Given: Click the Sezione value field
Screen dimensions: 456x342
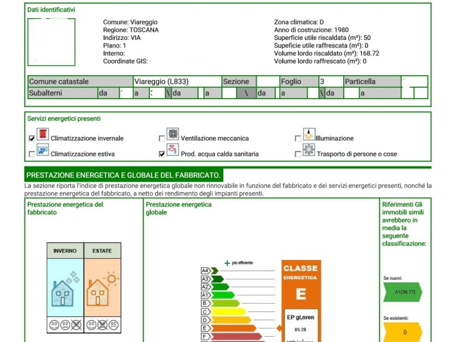Looking at the screenshot, I should (267, 82).
